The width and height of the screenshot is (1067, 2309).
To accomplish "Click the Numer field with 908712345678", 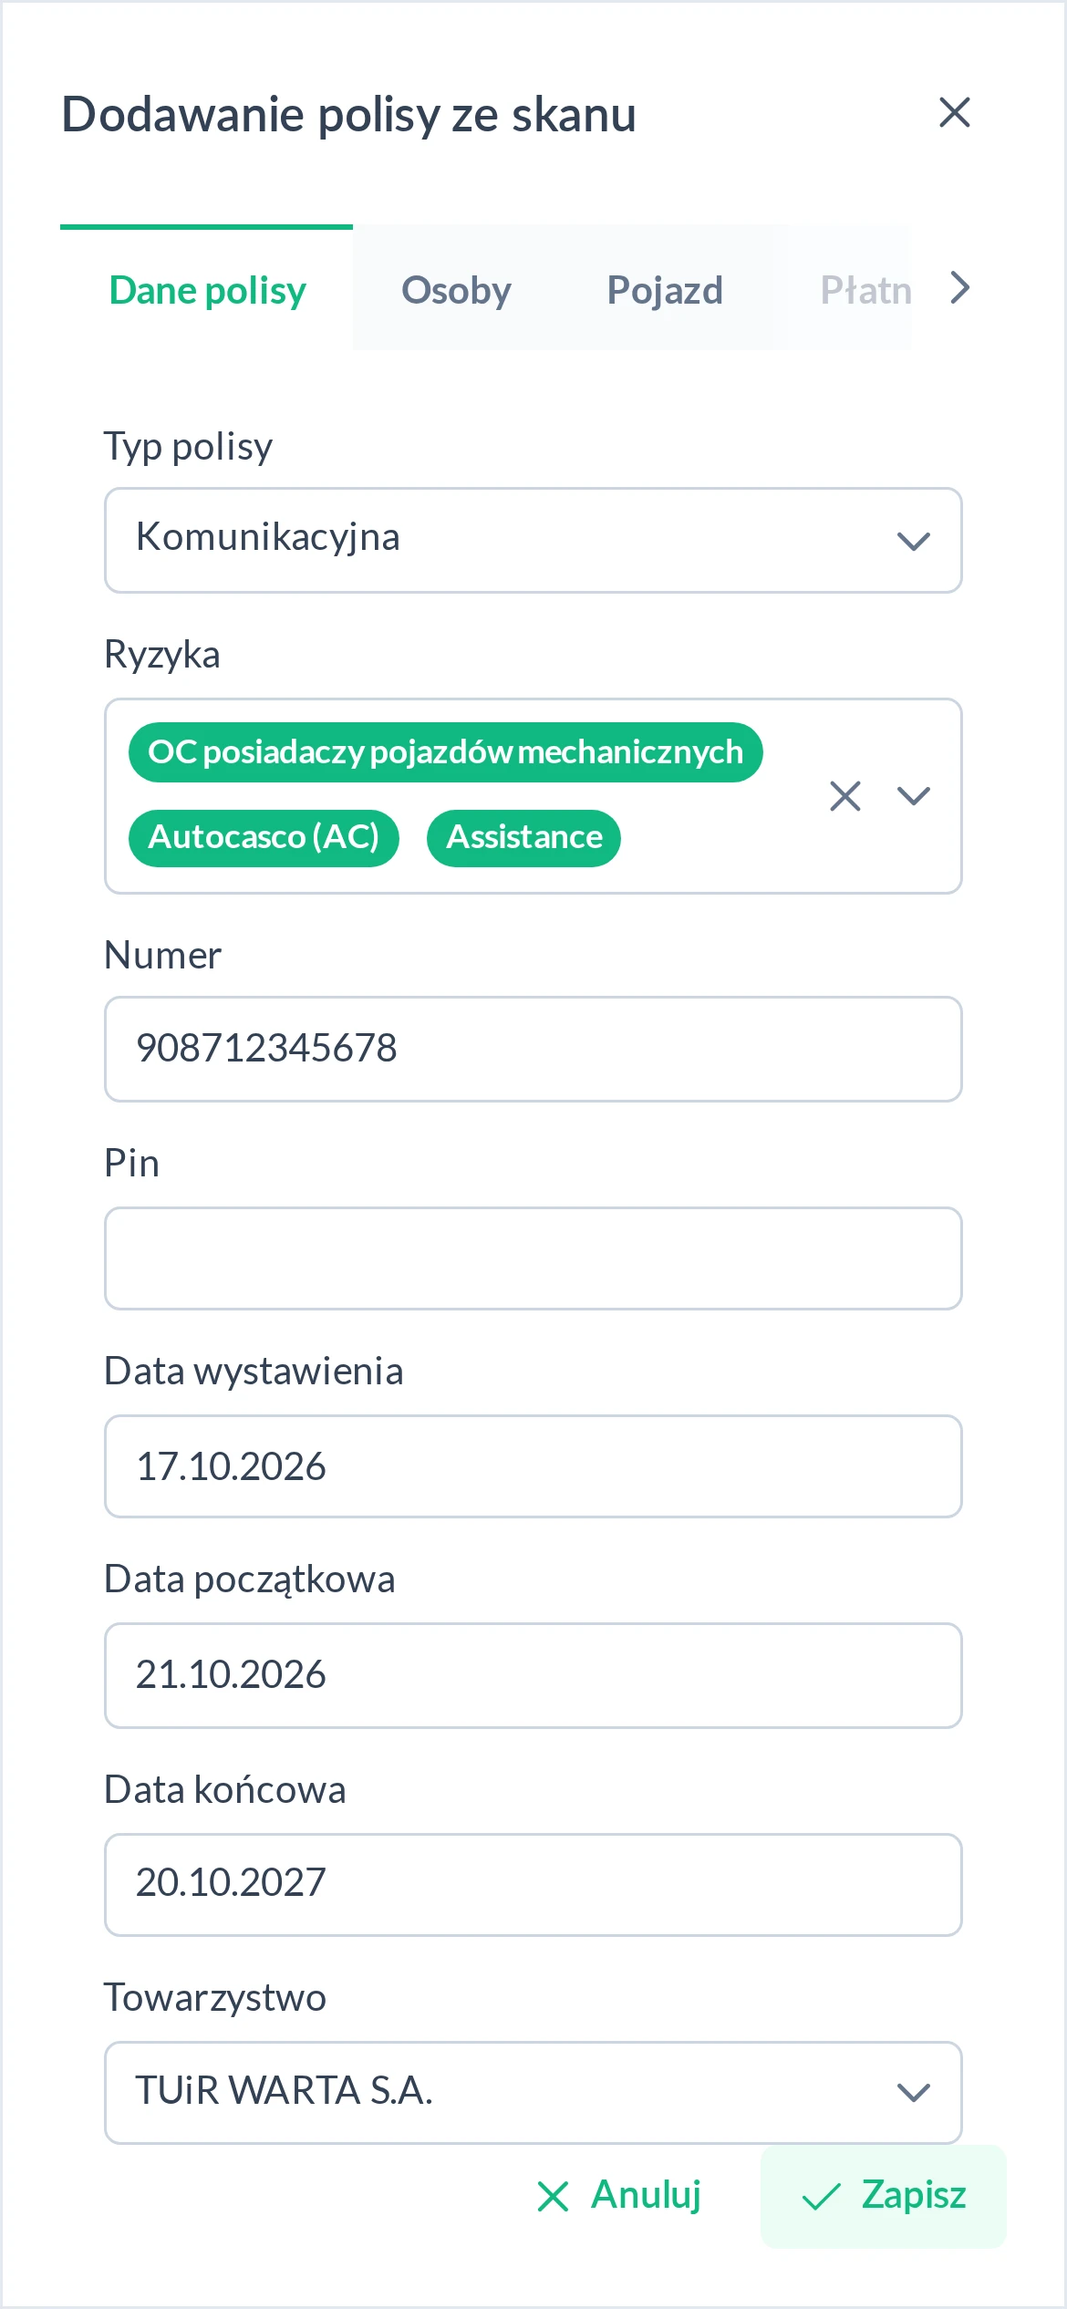I will [533, 1049].
